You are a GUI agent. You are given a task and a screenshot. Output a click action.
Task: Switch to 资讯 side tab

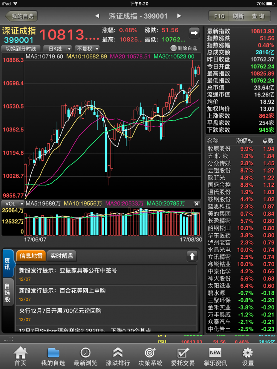8,264
